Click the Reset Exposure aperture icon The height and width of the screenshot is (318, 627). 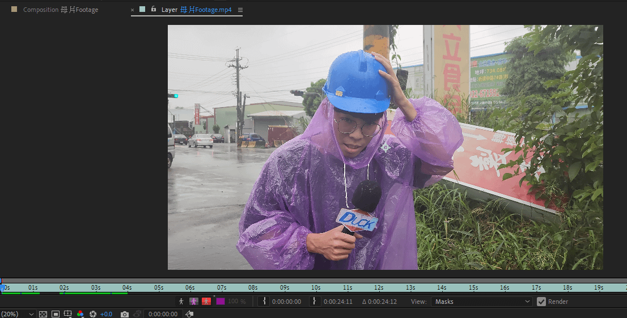click(93, 314)
